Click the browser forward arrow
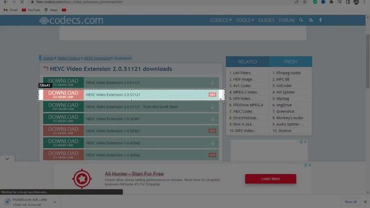This screenshot has width=370, height=208. 14,2
